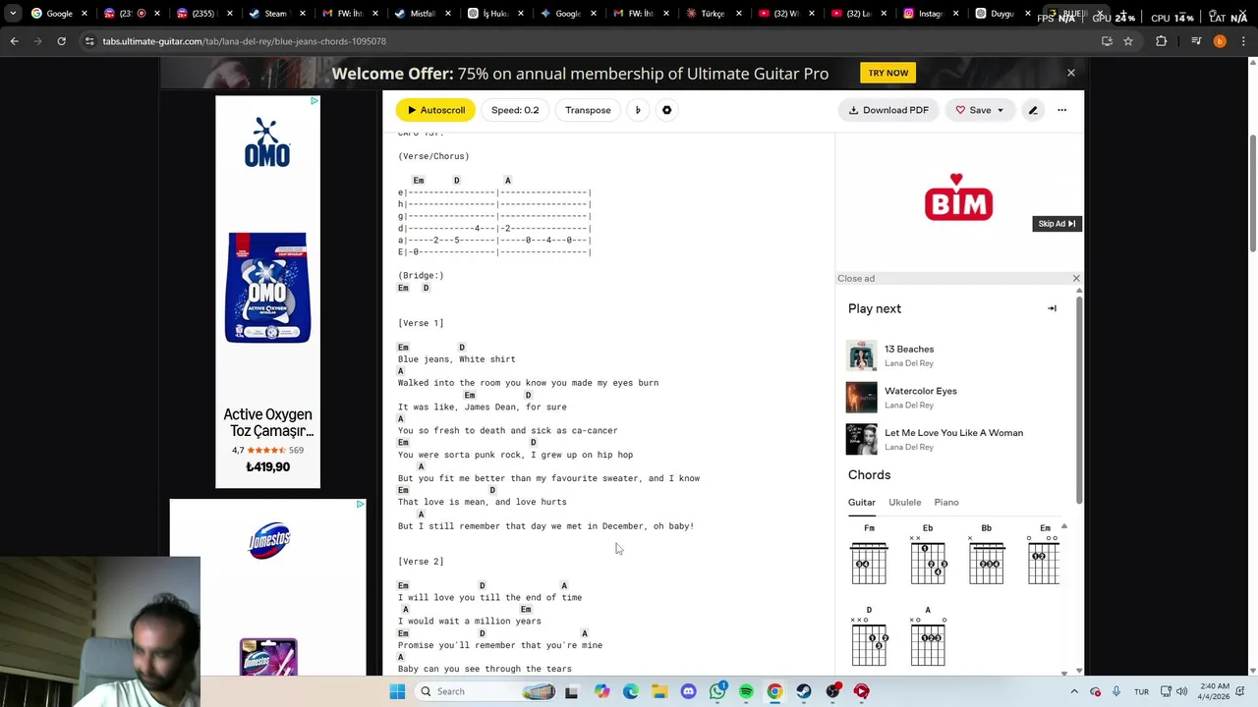Select the A chord diagram

(x=928, y=638)
